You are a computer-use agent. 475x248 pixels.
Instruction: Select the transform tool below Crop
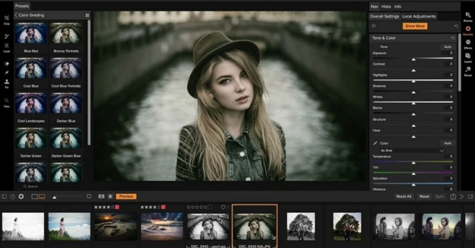click(7, 36)
